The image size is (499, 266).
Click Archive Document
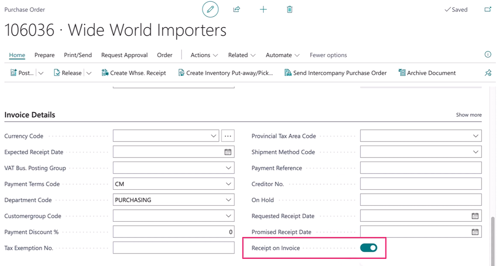click(x=427, y=73)
